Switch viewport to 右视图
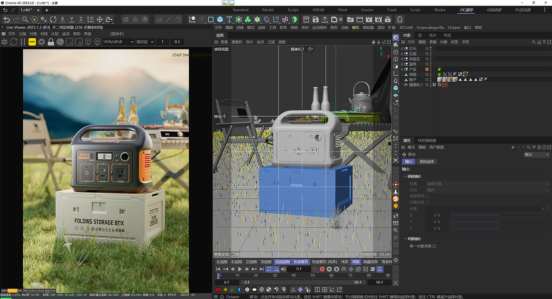The image size is (552, 299). click(236, 262)
